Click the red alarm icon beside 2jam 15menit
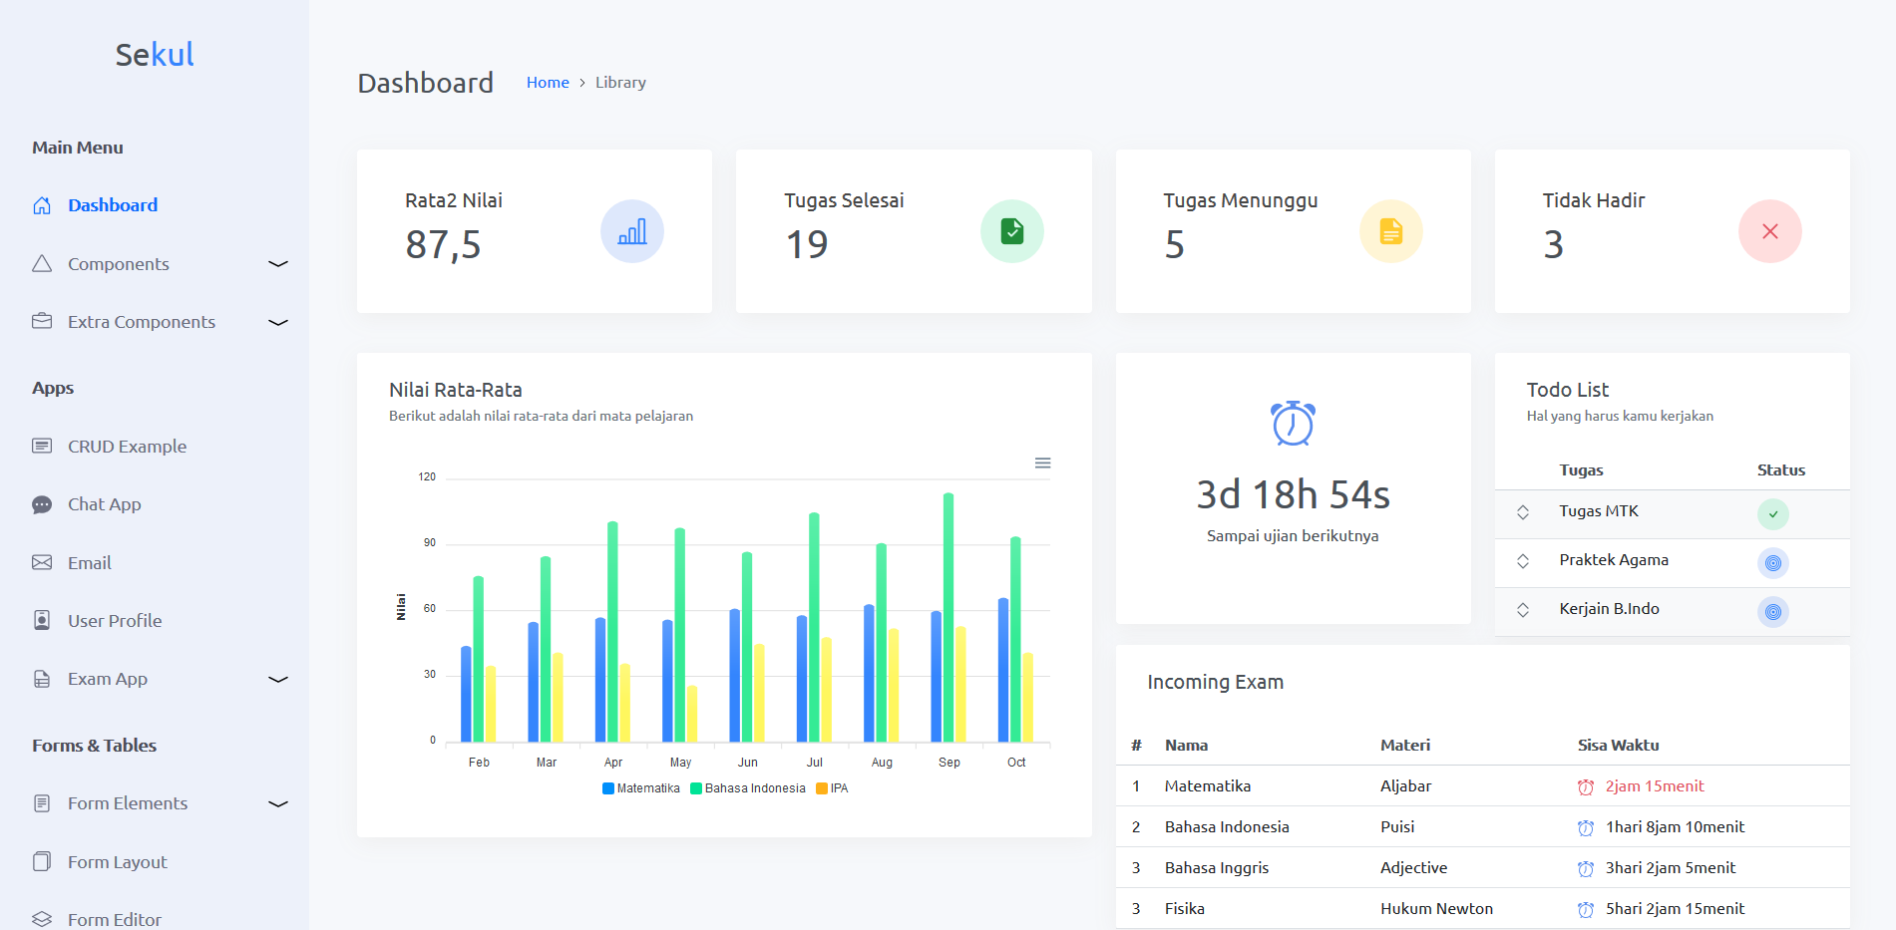This screenshot has height=930, width=1896. pos(1586,786)
